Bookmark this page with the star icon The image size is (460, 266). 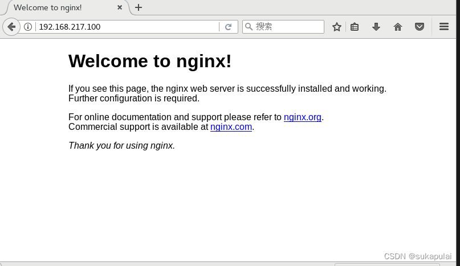click(337, 27)
